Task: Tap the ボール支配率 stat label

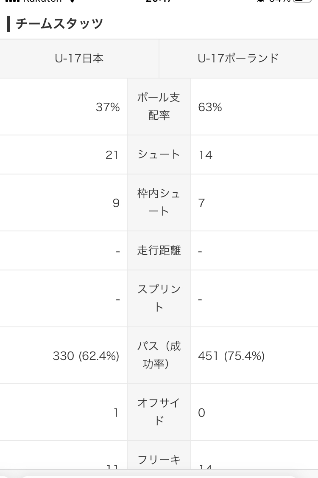Action: (x=159, y=107)
